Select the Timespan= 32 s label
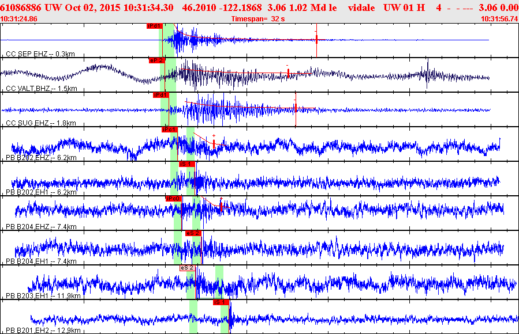 [x=258, y=19]
